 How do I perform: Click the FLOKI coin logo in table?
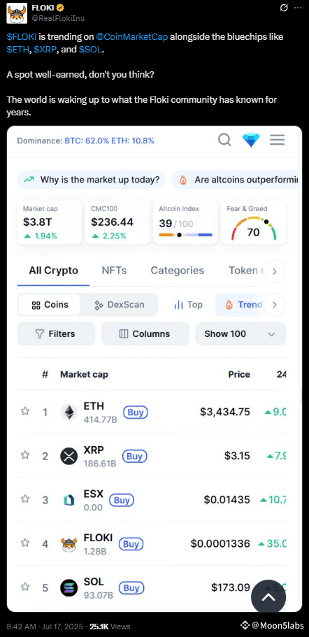coord(69,544)
